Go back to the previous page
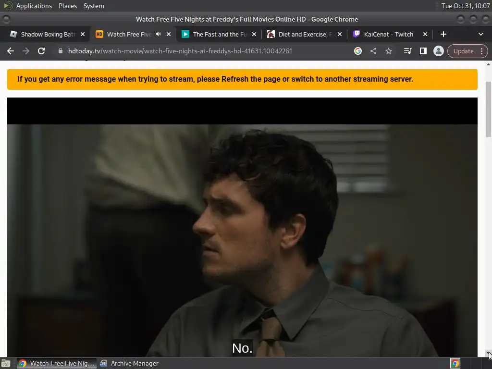The image size is (492, 369). tap(11, 51)
